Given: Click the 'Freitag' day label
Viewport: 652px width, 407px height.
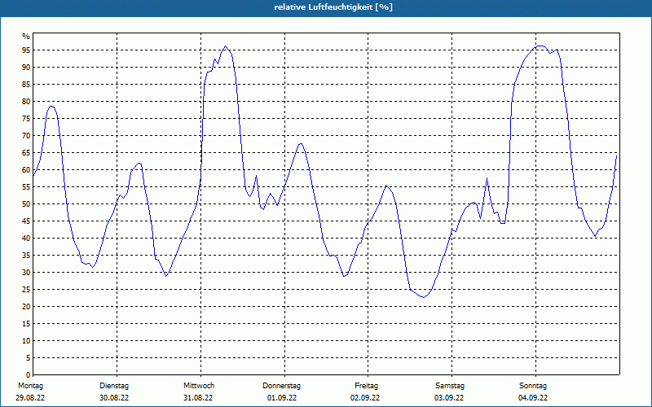Looking at the screenshot, I should pos(366,386).
